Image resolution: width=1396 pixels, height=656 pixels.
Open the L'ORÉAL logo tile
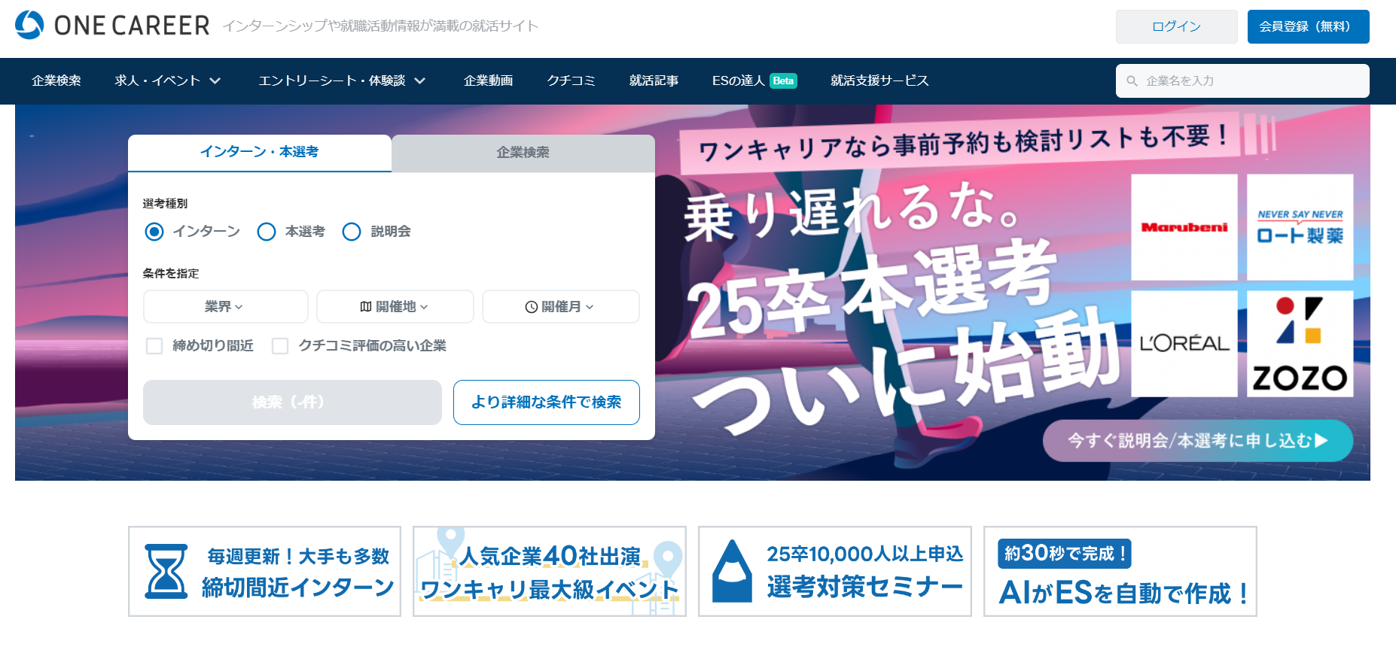pyautogui.click(x=1184, y=344)
